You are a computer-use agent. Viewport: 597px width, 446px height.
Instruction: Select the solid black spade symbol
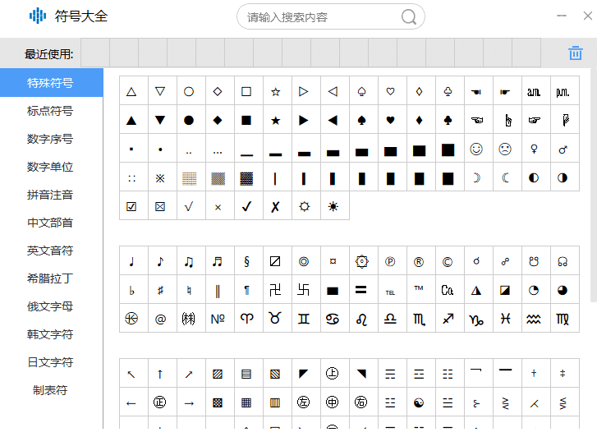coord(362,120)
